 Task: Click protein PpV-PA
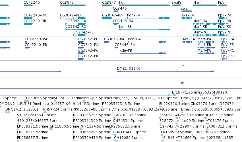pyautogui.click(x=224, y=42)
